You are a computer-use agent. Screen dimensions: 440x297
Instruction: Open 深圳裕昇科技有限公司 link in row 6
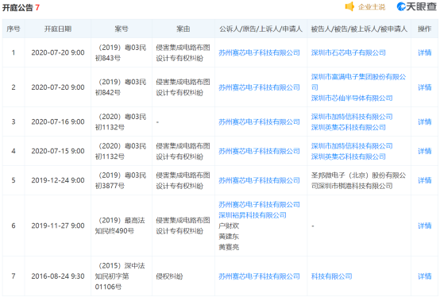point(253,215)
